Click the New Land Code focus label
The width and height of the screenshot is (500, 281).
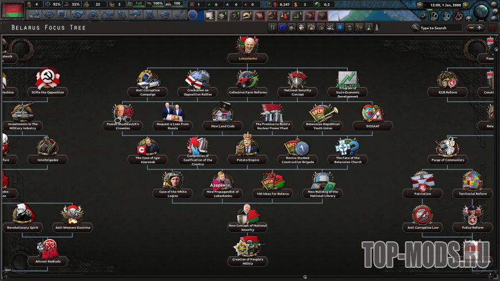tap(222, 126)
